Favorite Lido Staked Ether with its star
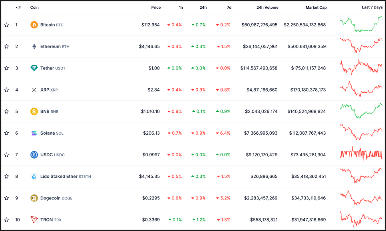Image resolution: width=386 pixels, height=231 pixels. tap(7, 176)
